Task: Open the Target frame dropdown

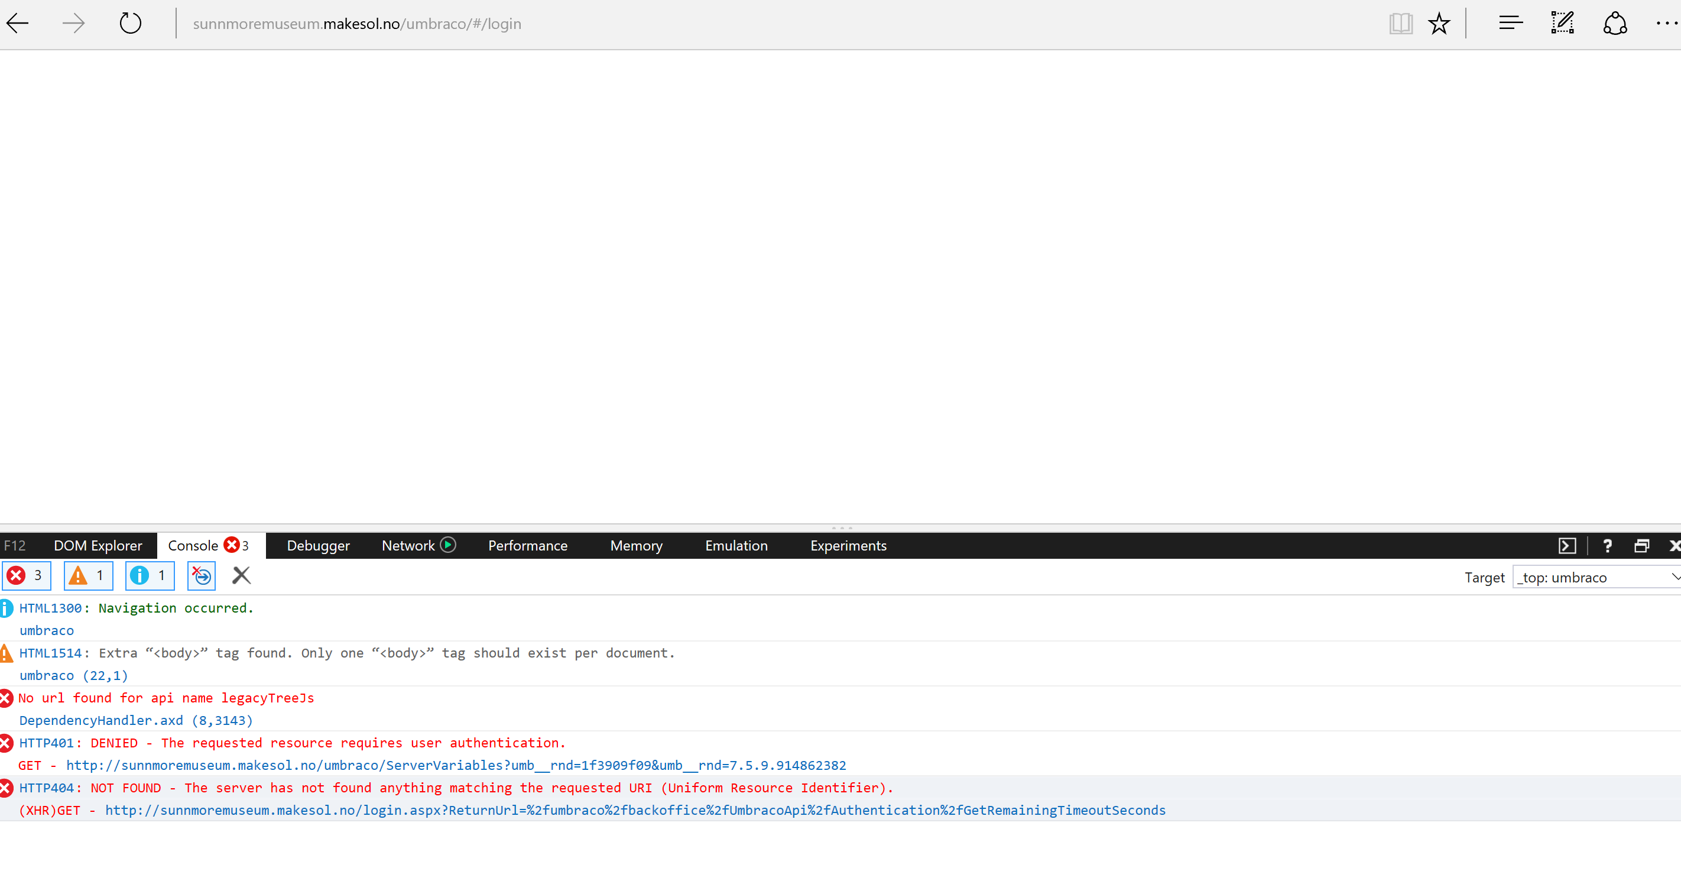Action: (1596, 577)
